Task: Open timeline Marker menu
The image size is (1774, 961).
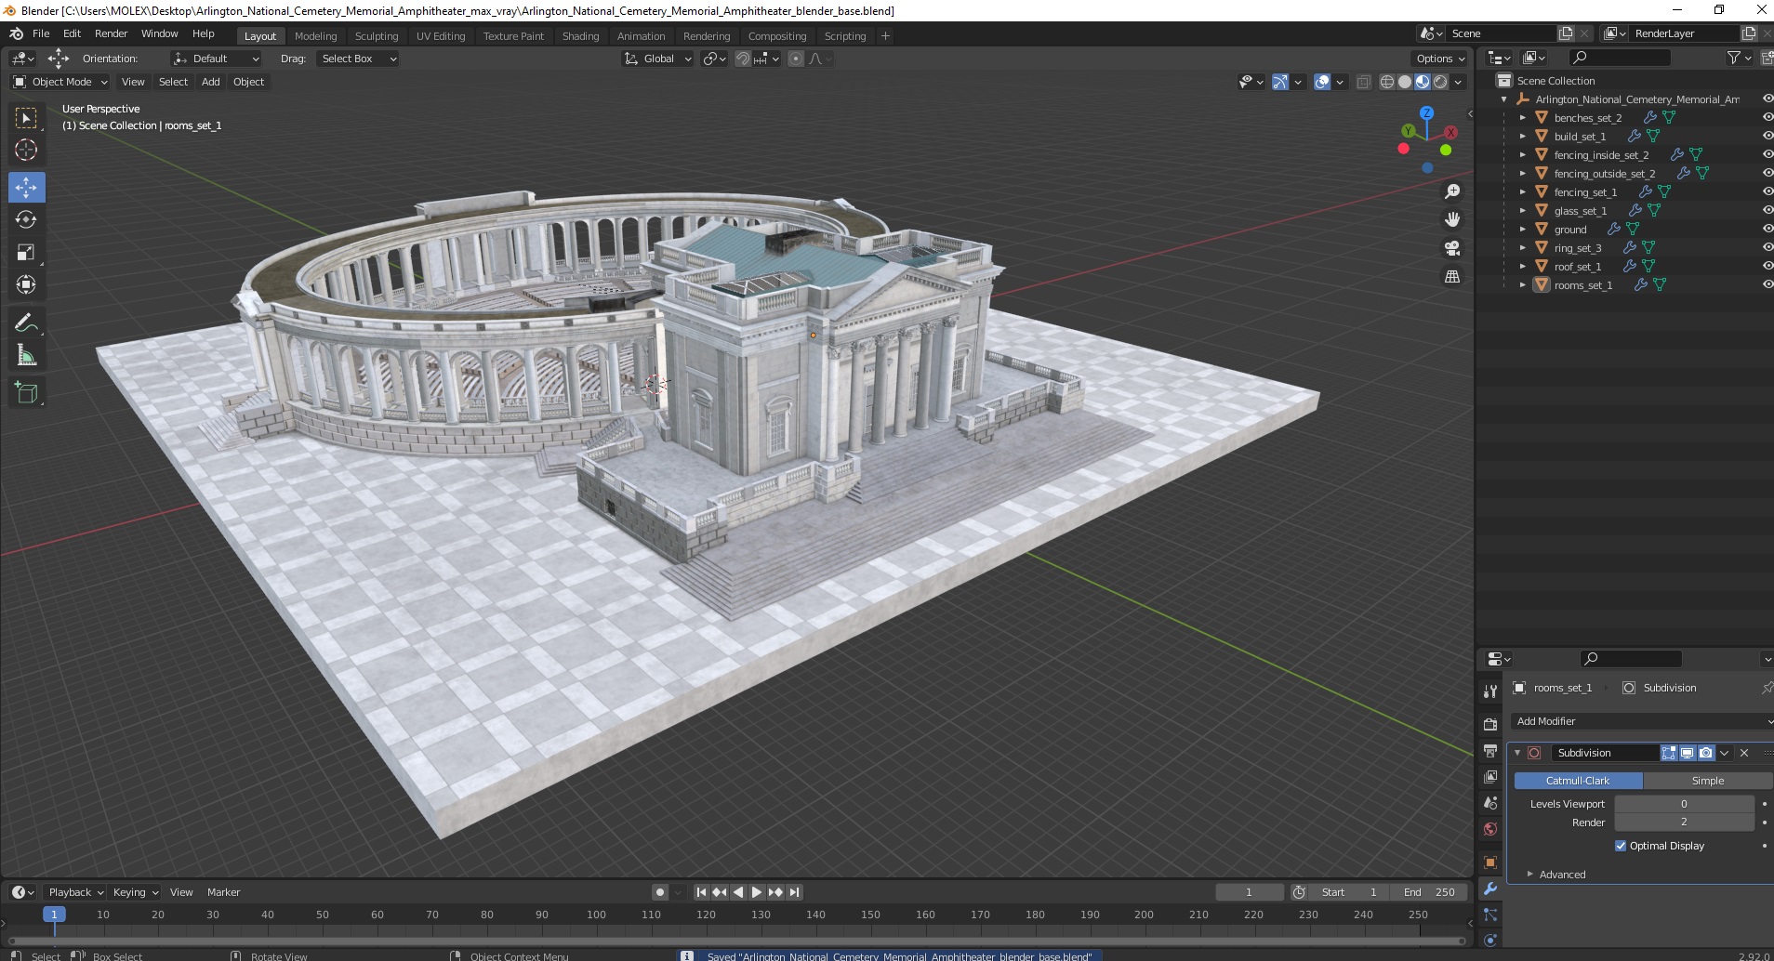Action: tap(223, 892)
